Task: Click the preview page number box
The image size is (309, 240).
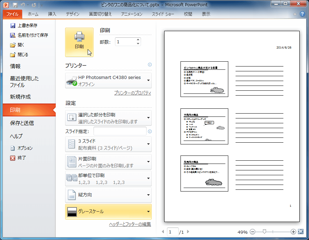Action: tap(173, 232)
